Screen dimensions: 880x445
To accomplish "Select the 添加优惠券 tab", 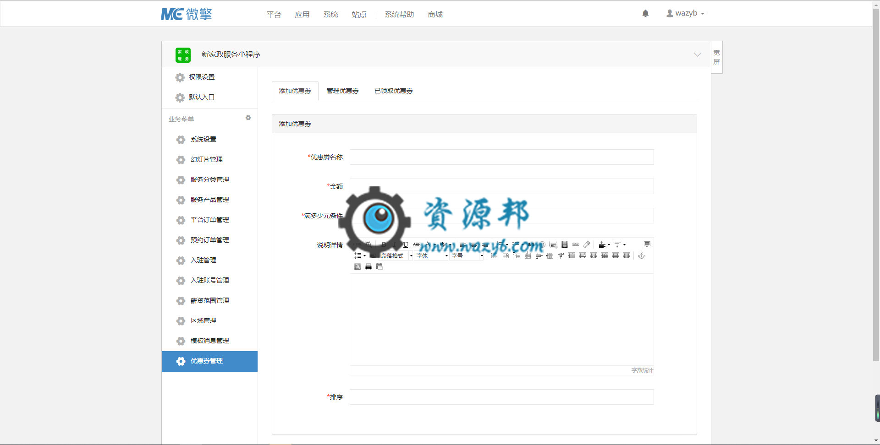I will pos(295,91).
